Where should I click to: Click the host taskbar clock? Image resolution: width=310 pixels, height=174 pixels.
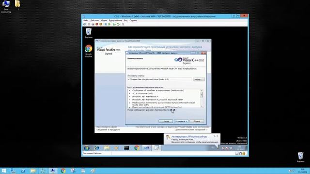click(x=303, y=171)
